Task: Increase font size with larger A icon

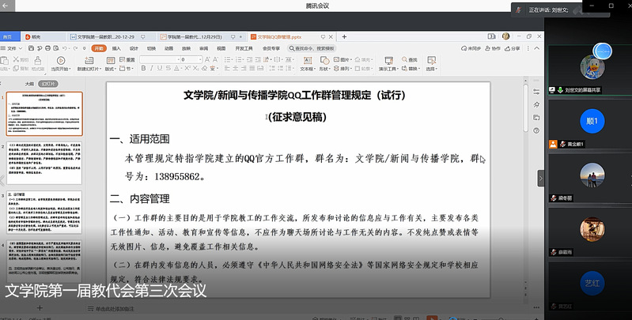Action: tap(207, 59)
